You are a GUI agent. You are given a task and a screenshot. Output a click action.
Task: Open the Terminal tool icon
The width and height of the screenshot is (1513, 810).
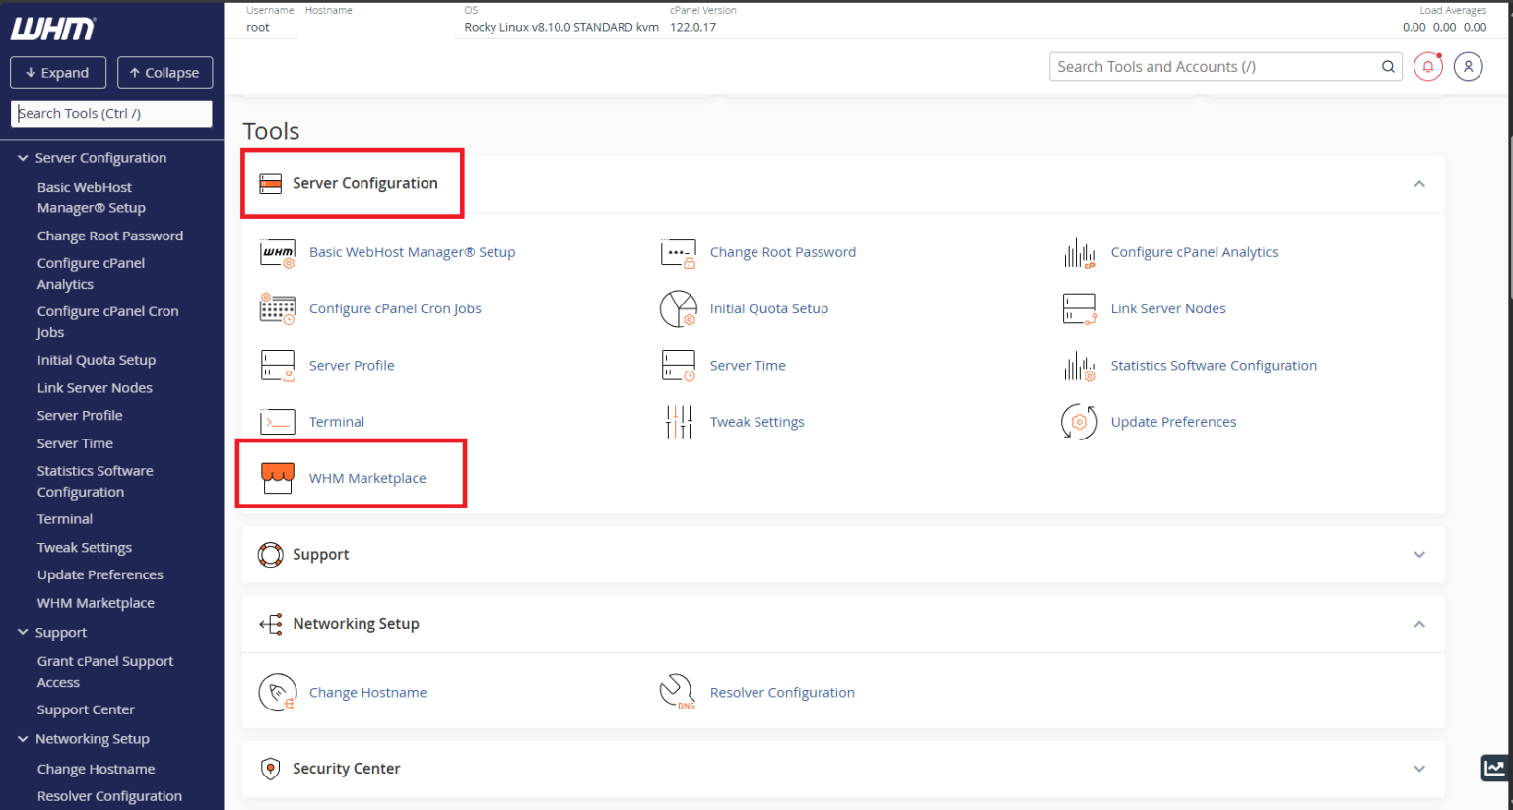tap(277, 421)
